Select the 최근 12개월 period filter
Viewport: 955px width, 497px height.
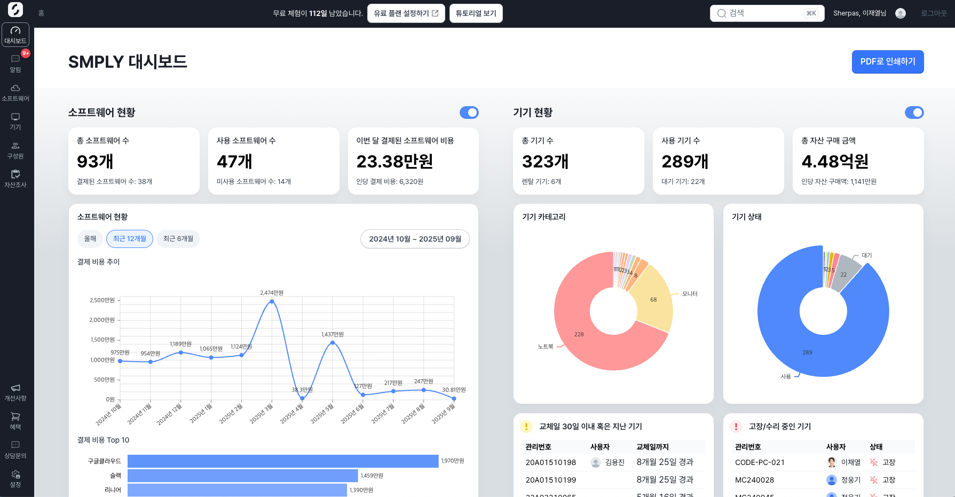[x=130, y=239]
